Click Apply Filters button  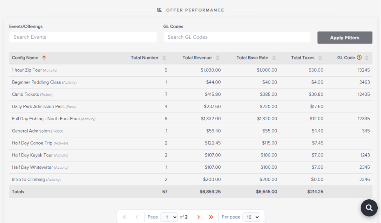pos(345,38)
